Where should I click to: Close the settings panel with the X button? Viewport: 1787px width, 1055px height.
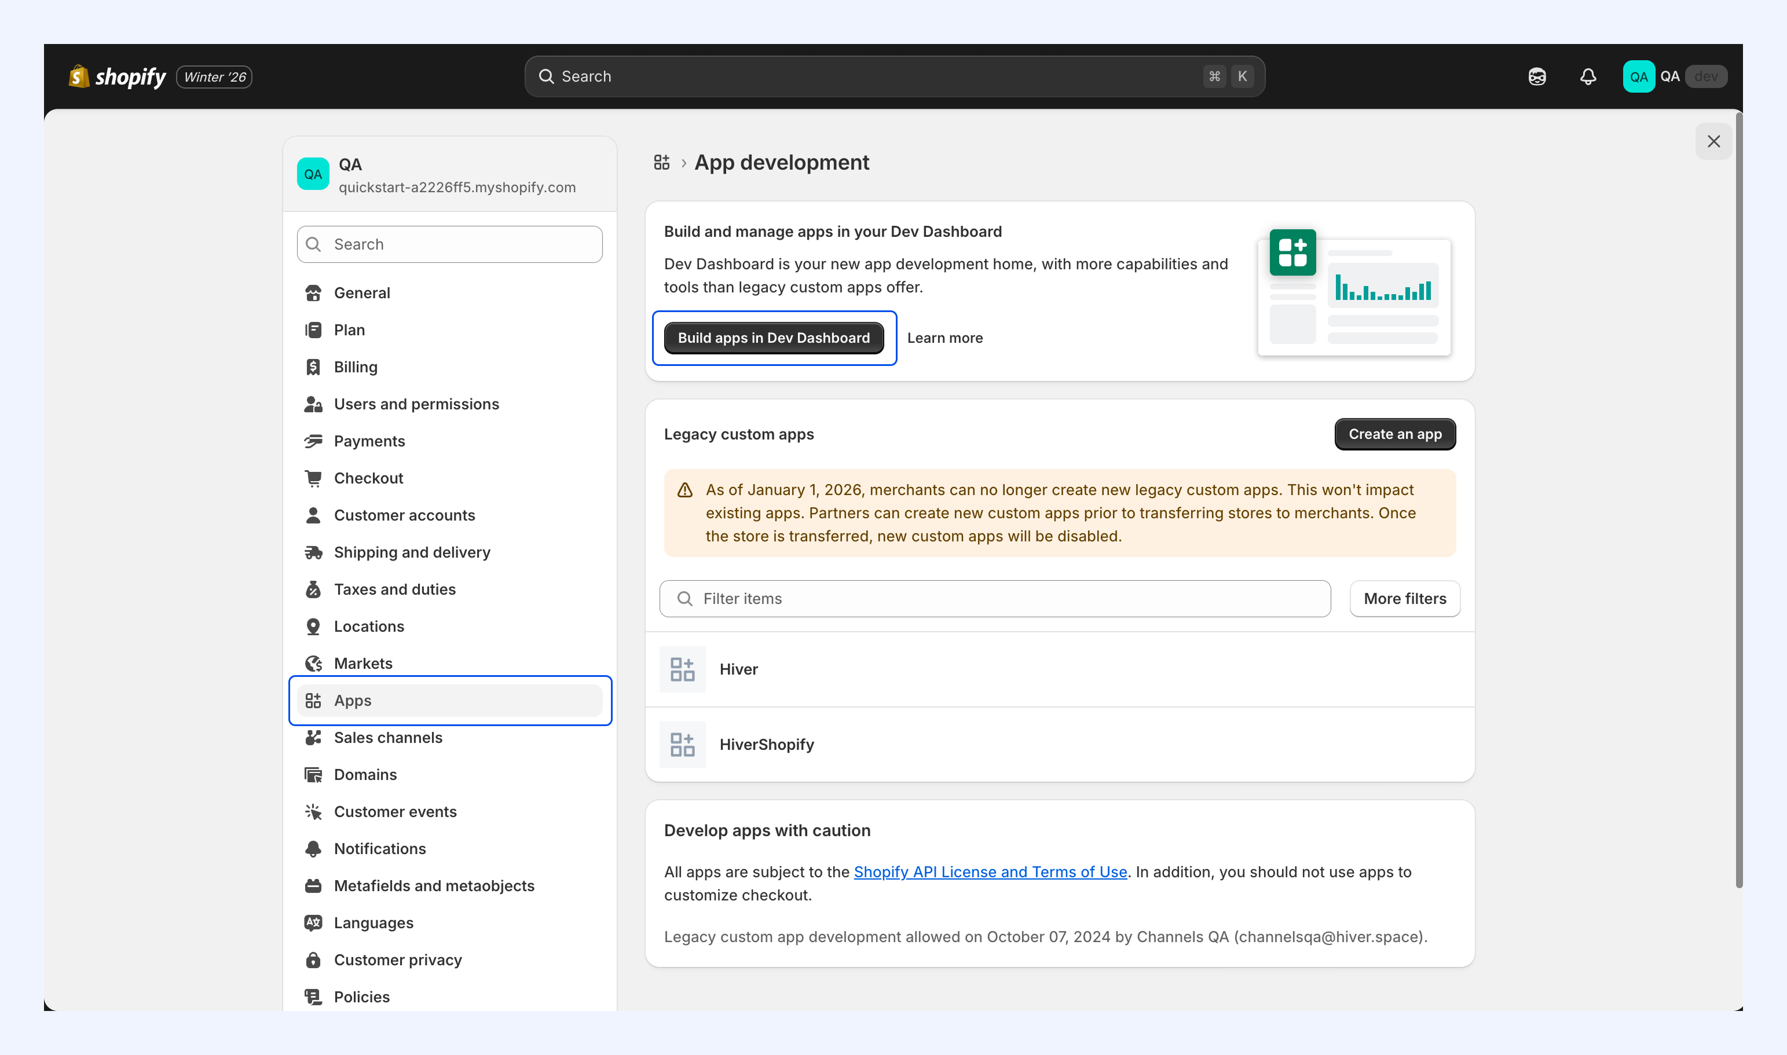[x=1713, y=141]
